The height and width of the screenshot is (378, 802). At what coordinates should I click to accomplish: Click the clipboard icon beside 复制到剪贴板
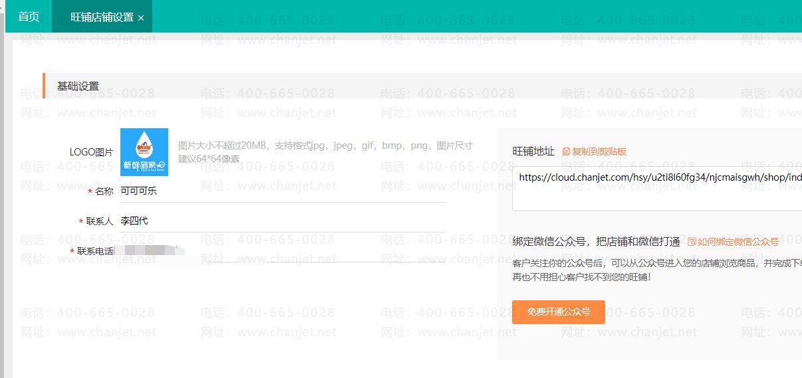pyautogui.click(x=567, y=151)
